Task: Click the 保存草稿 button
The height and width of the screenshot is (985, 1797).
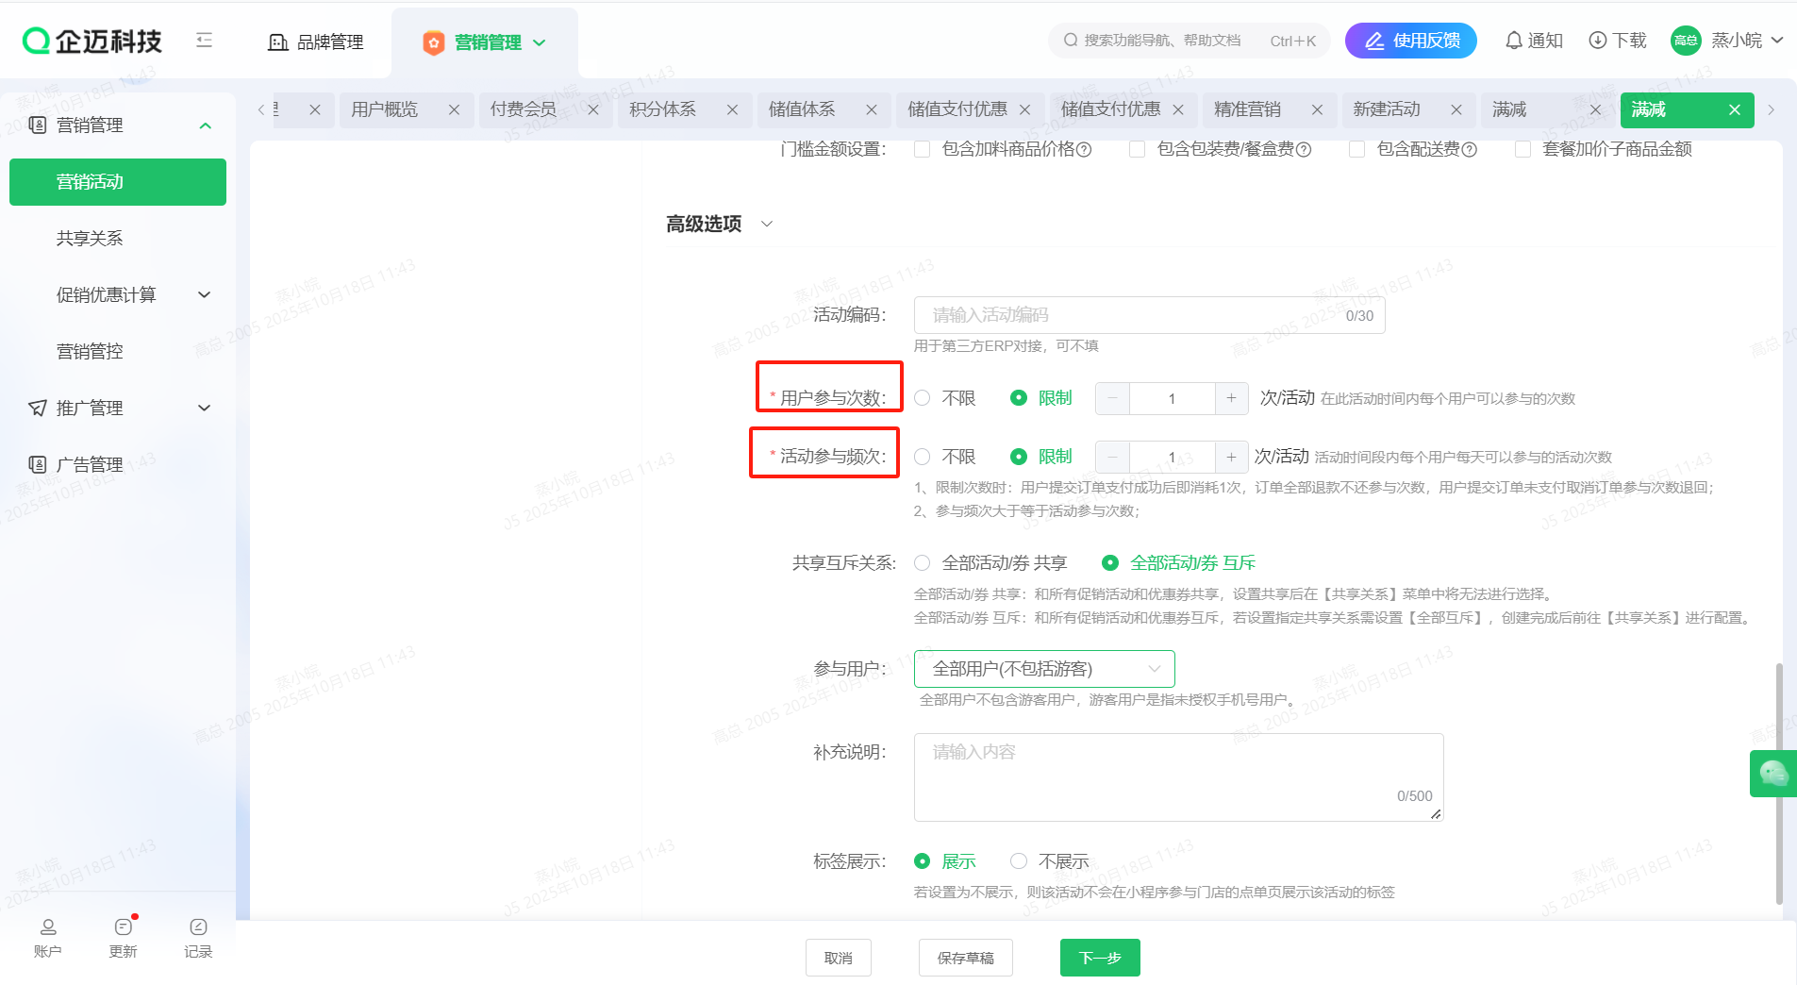Action: (965, 958)
